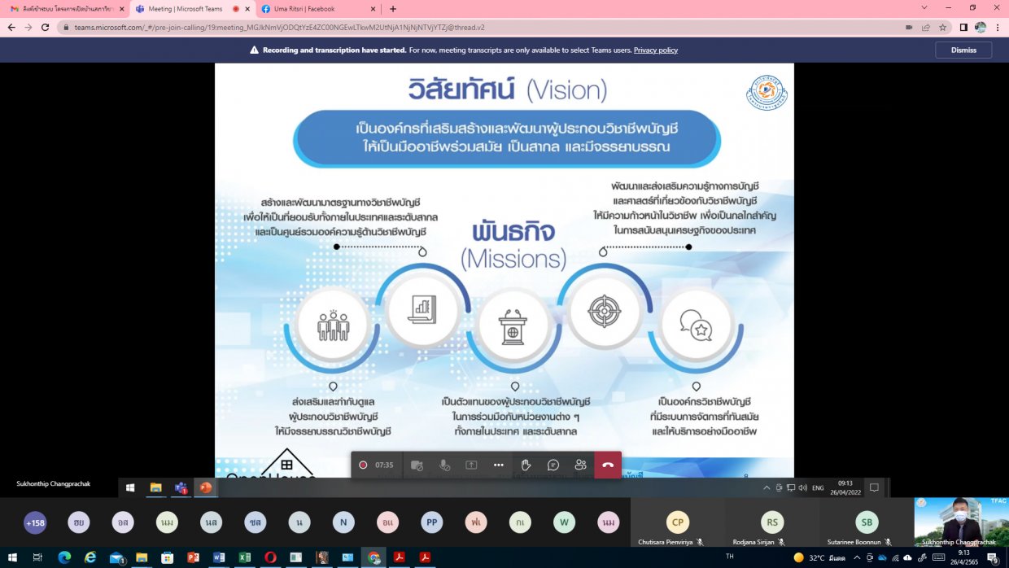Open Excel from the Windows taskbar

click(244, 557)
